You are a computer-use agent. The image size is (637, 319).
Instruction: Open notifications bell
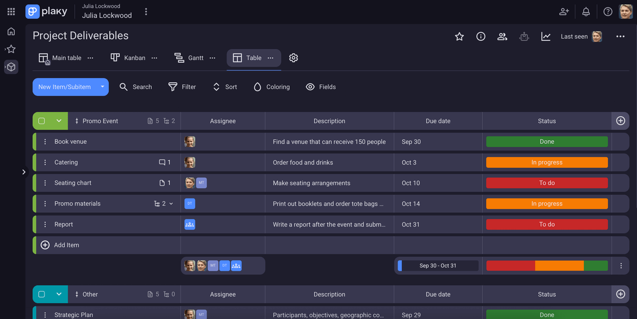[586, 11]
